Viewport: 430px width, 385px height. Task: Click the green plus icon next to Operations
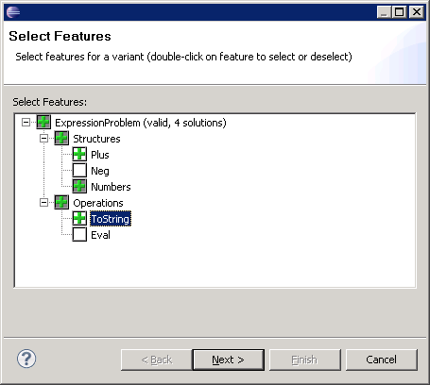point(61,202)
